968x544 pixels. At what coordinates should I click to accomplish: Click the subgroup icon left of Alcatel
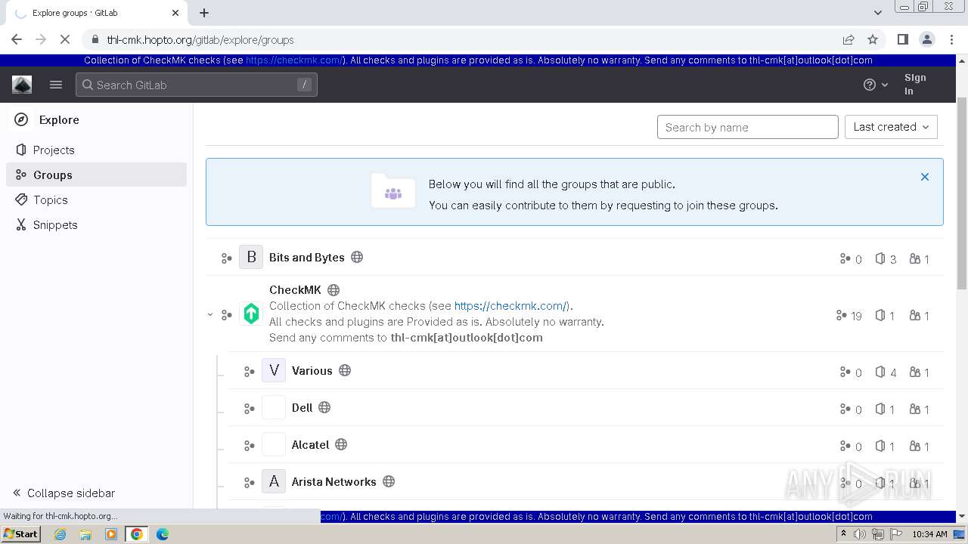tap(249, 445)
